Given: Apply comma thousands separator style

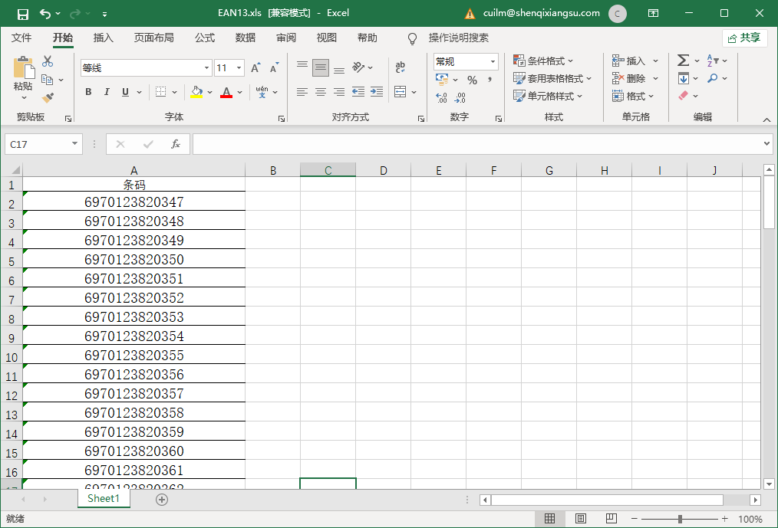Looking at the screenshot, I should click(490, 80).
